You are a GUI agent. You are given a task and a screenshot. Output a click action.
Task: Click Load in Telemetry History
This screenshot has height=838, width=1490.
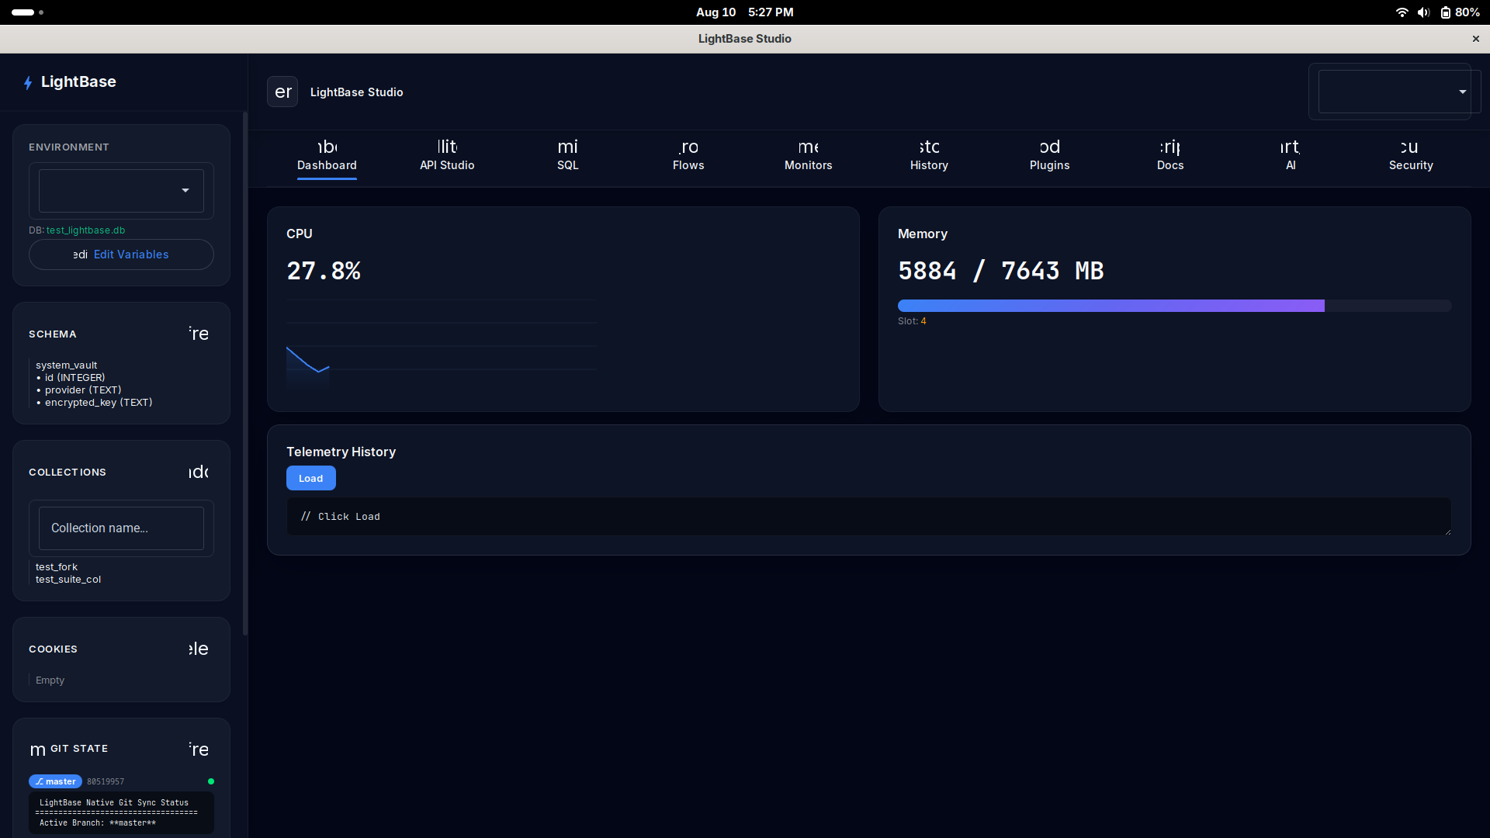click(x=310, y=478)
